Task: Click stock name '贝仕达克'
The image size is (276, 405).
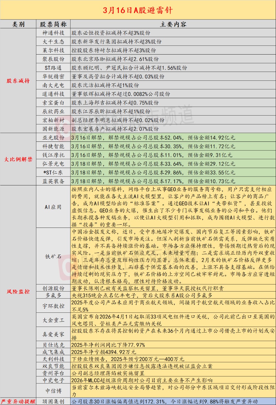Action: pos(53,345)
